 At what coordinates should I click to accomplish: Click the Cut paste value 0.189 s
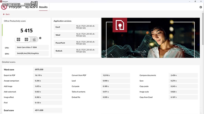[x=115, y=86]
